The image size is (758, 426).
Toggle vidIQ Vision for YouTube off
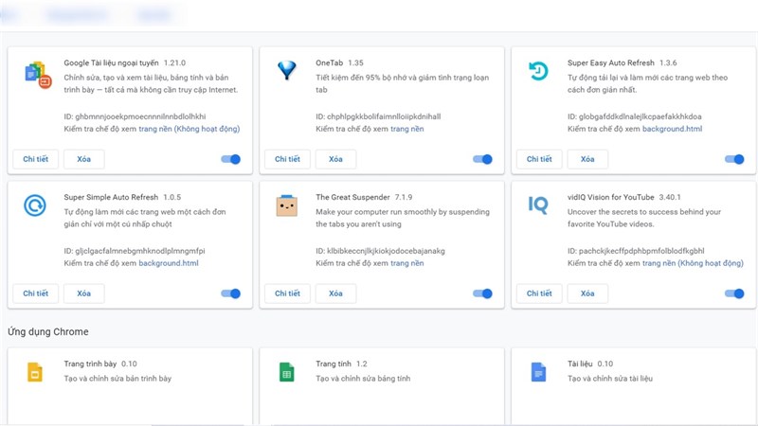[x=734, y=293]
